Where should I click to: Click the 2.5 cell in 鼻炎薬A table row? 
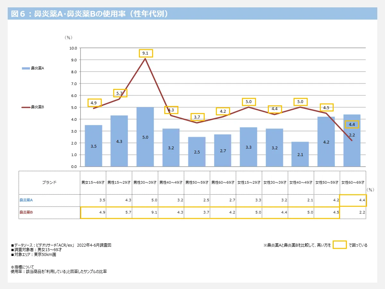coord(197,200)
